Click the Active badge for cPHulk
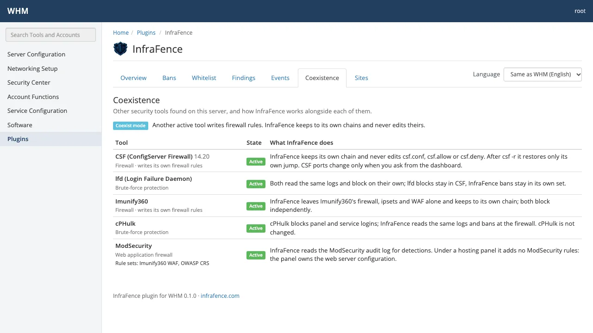This screenshot has height=333, width=593. 256,228
